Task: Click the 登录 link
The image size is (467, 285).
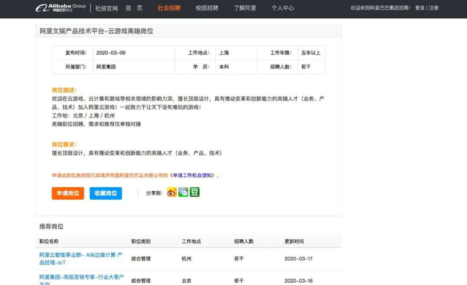Action: pos(419,8)
